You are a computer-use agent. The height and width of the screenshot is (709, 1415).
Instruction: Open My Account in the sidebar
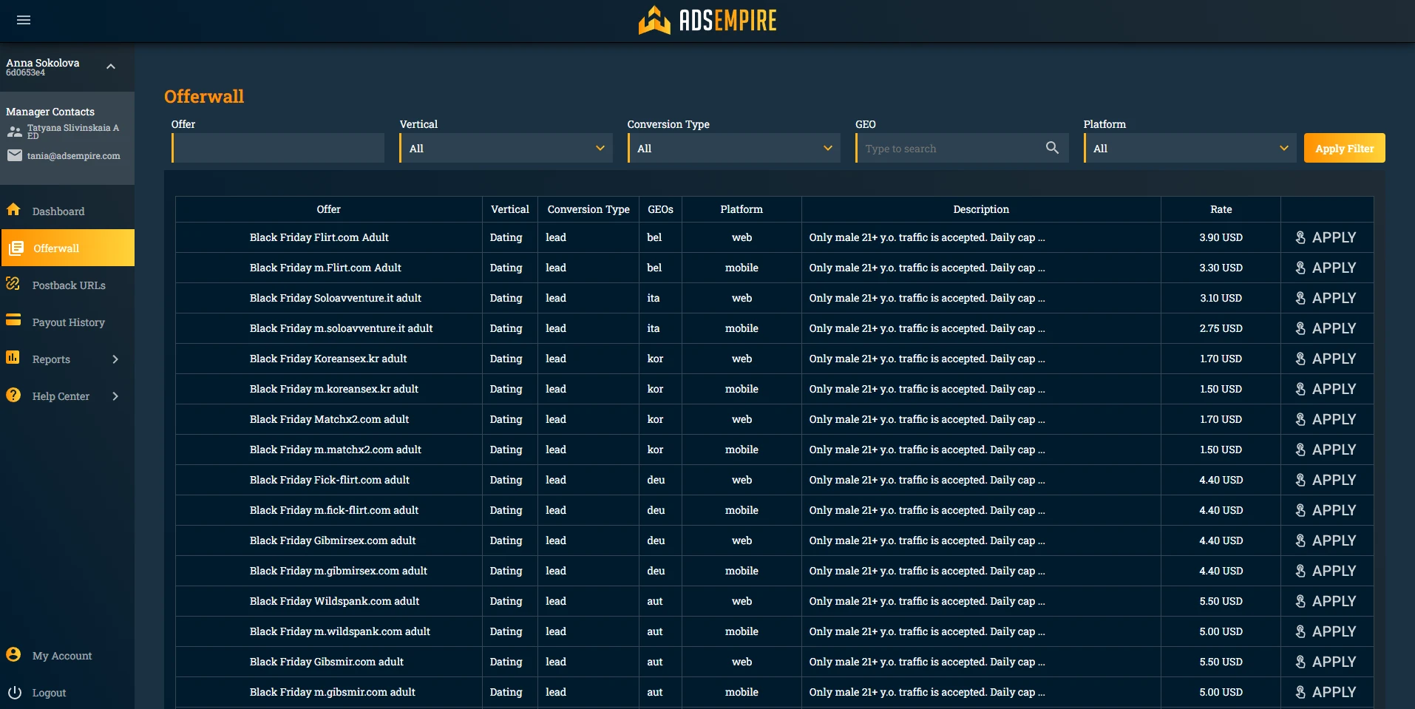[x=67, y=655]
